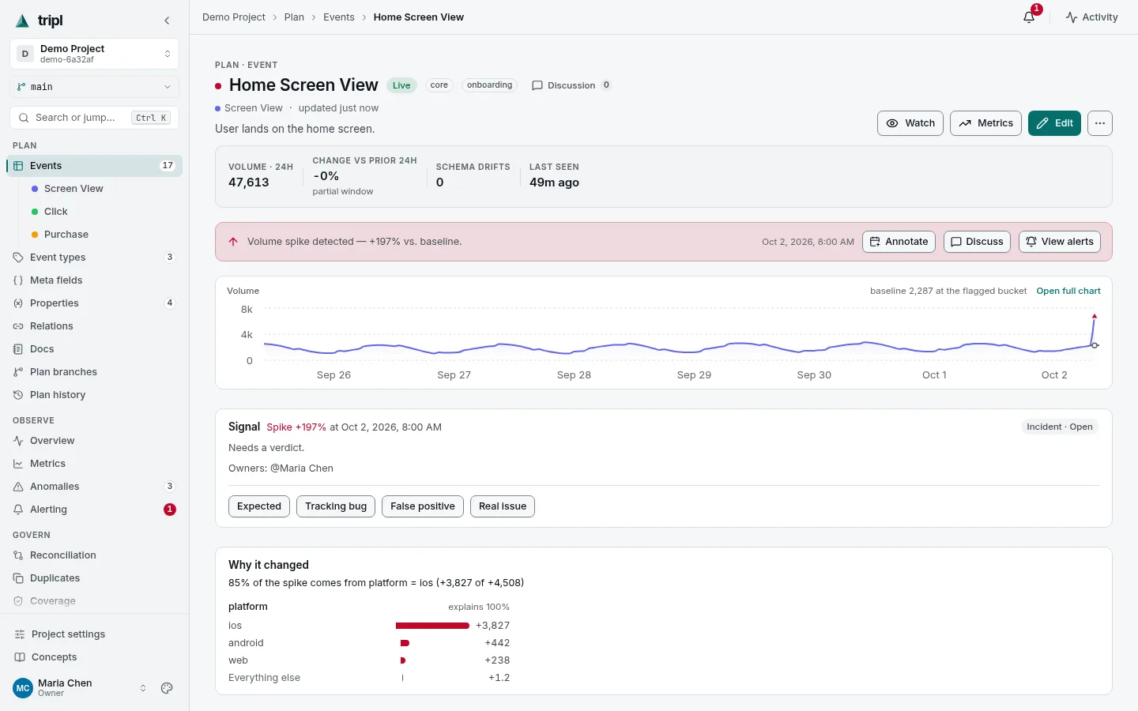The width and height of the screenshot is (1138, 711).
Task: Click the spike marker on the chart
Action: (1095, 316)
